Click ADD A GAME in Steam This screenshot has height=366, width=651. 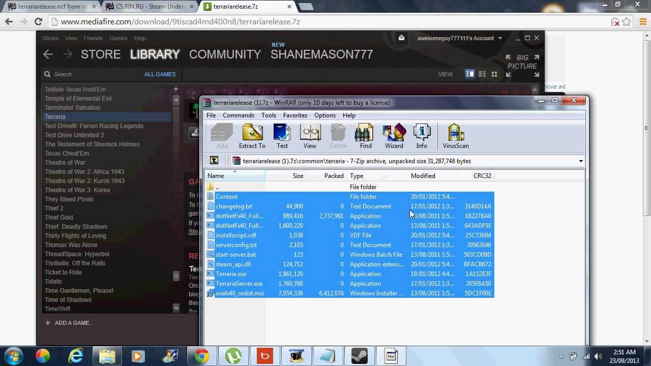(69, 323)
